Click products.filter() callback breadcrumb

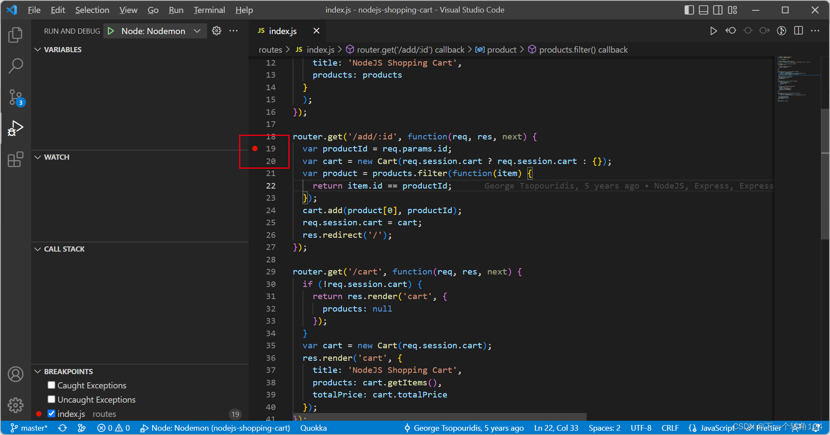pyautogui.click(x=578, y=50)
